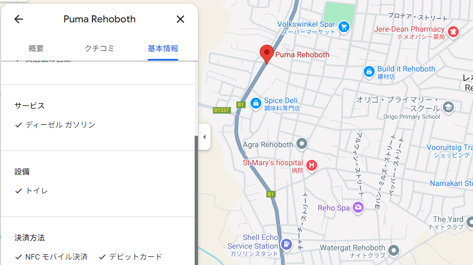Select Shell Echo Service Station fuel icon
473x265 pixels.
coord(287,244)
